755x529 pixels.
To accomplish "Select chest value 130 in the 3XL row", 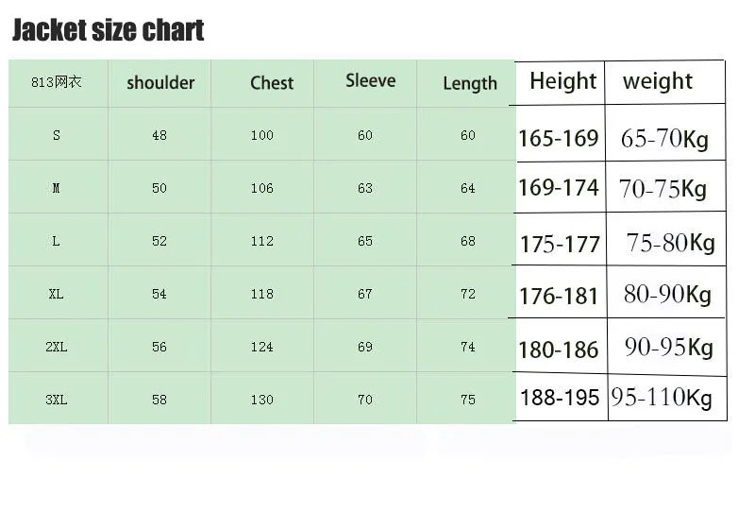I will click(262, 400).
